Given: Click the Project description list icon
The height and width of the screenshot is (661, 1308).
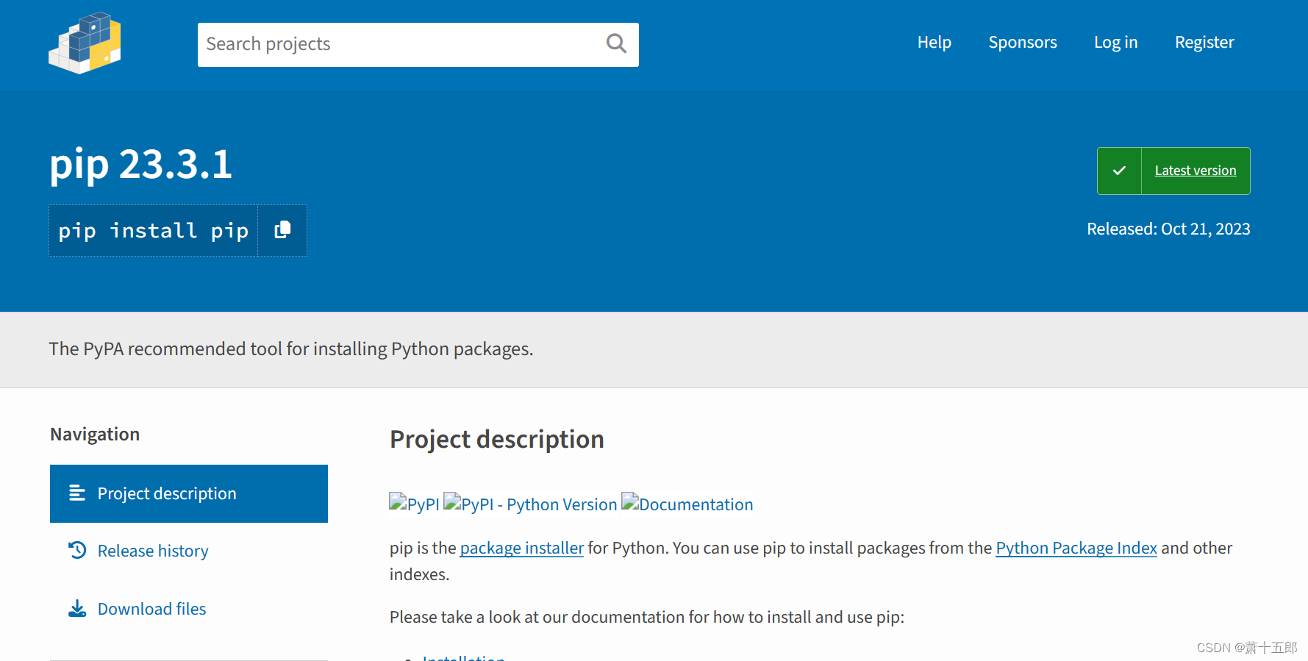Looking at the screenshot, I should point(77,493).
